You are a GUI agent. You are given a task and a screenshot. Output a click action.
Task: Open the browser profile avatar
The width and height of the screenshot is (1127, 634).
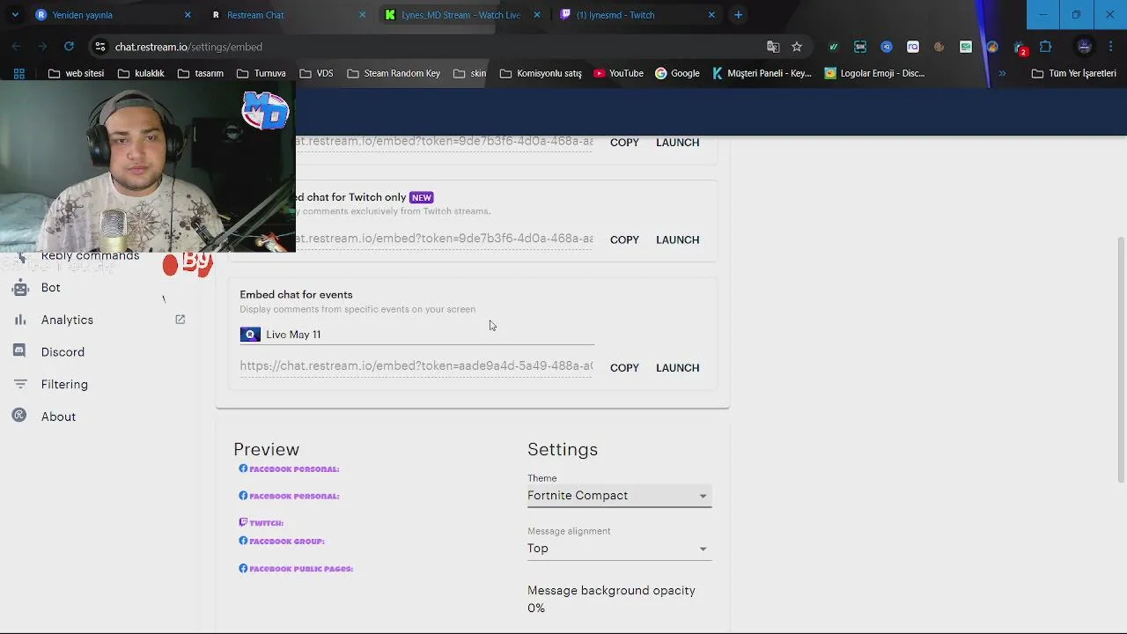[x=1085, y=47]
